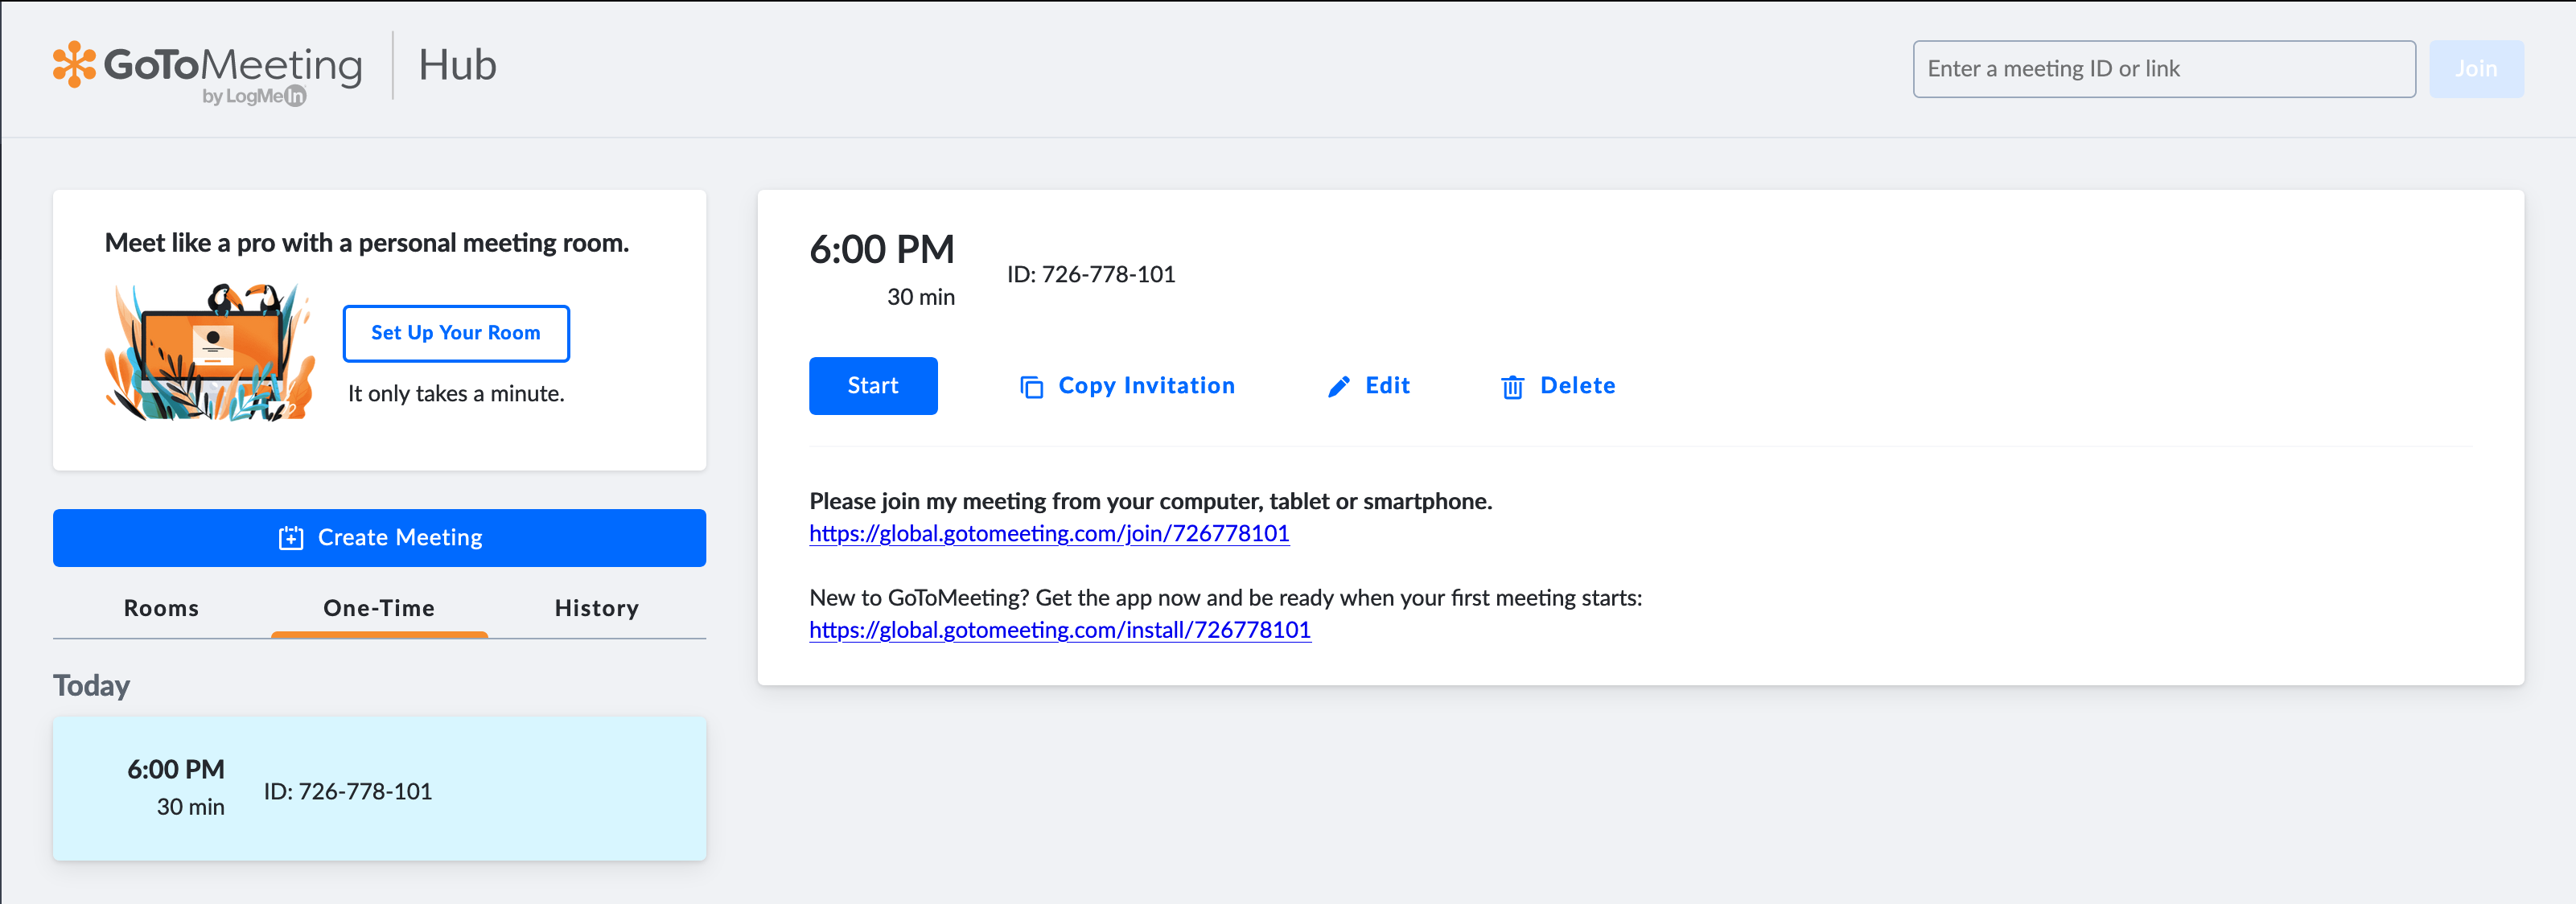This screenshot has width=2576, height=904.
Task: Click the Set Up Your Room button
Action: point(456,333)
